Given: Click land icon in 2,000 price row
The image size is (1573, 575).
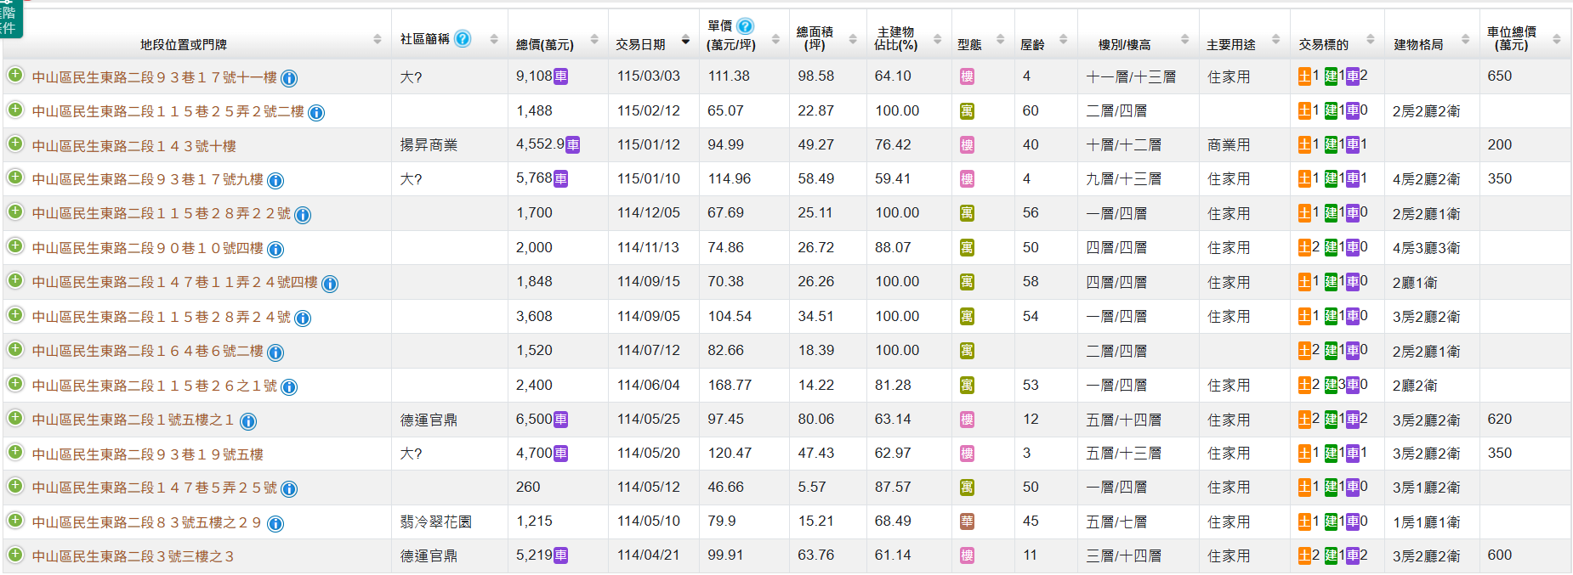Looking at the screenshot, I should click(1304, 247).
